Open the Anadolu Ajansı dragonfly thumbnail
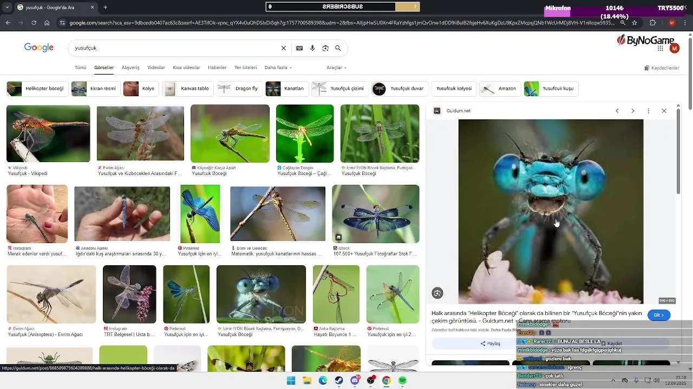Viewport: 693px width, 389px height. (x=122, y=213)
